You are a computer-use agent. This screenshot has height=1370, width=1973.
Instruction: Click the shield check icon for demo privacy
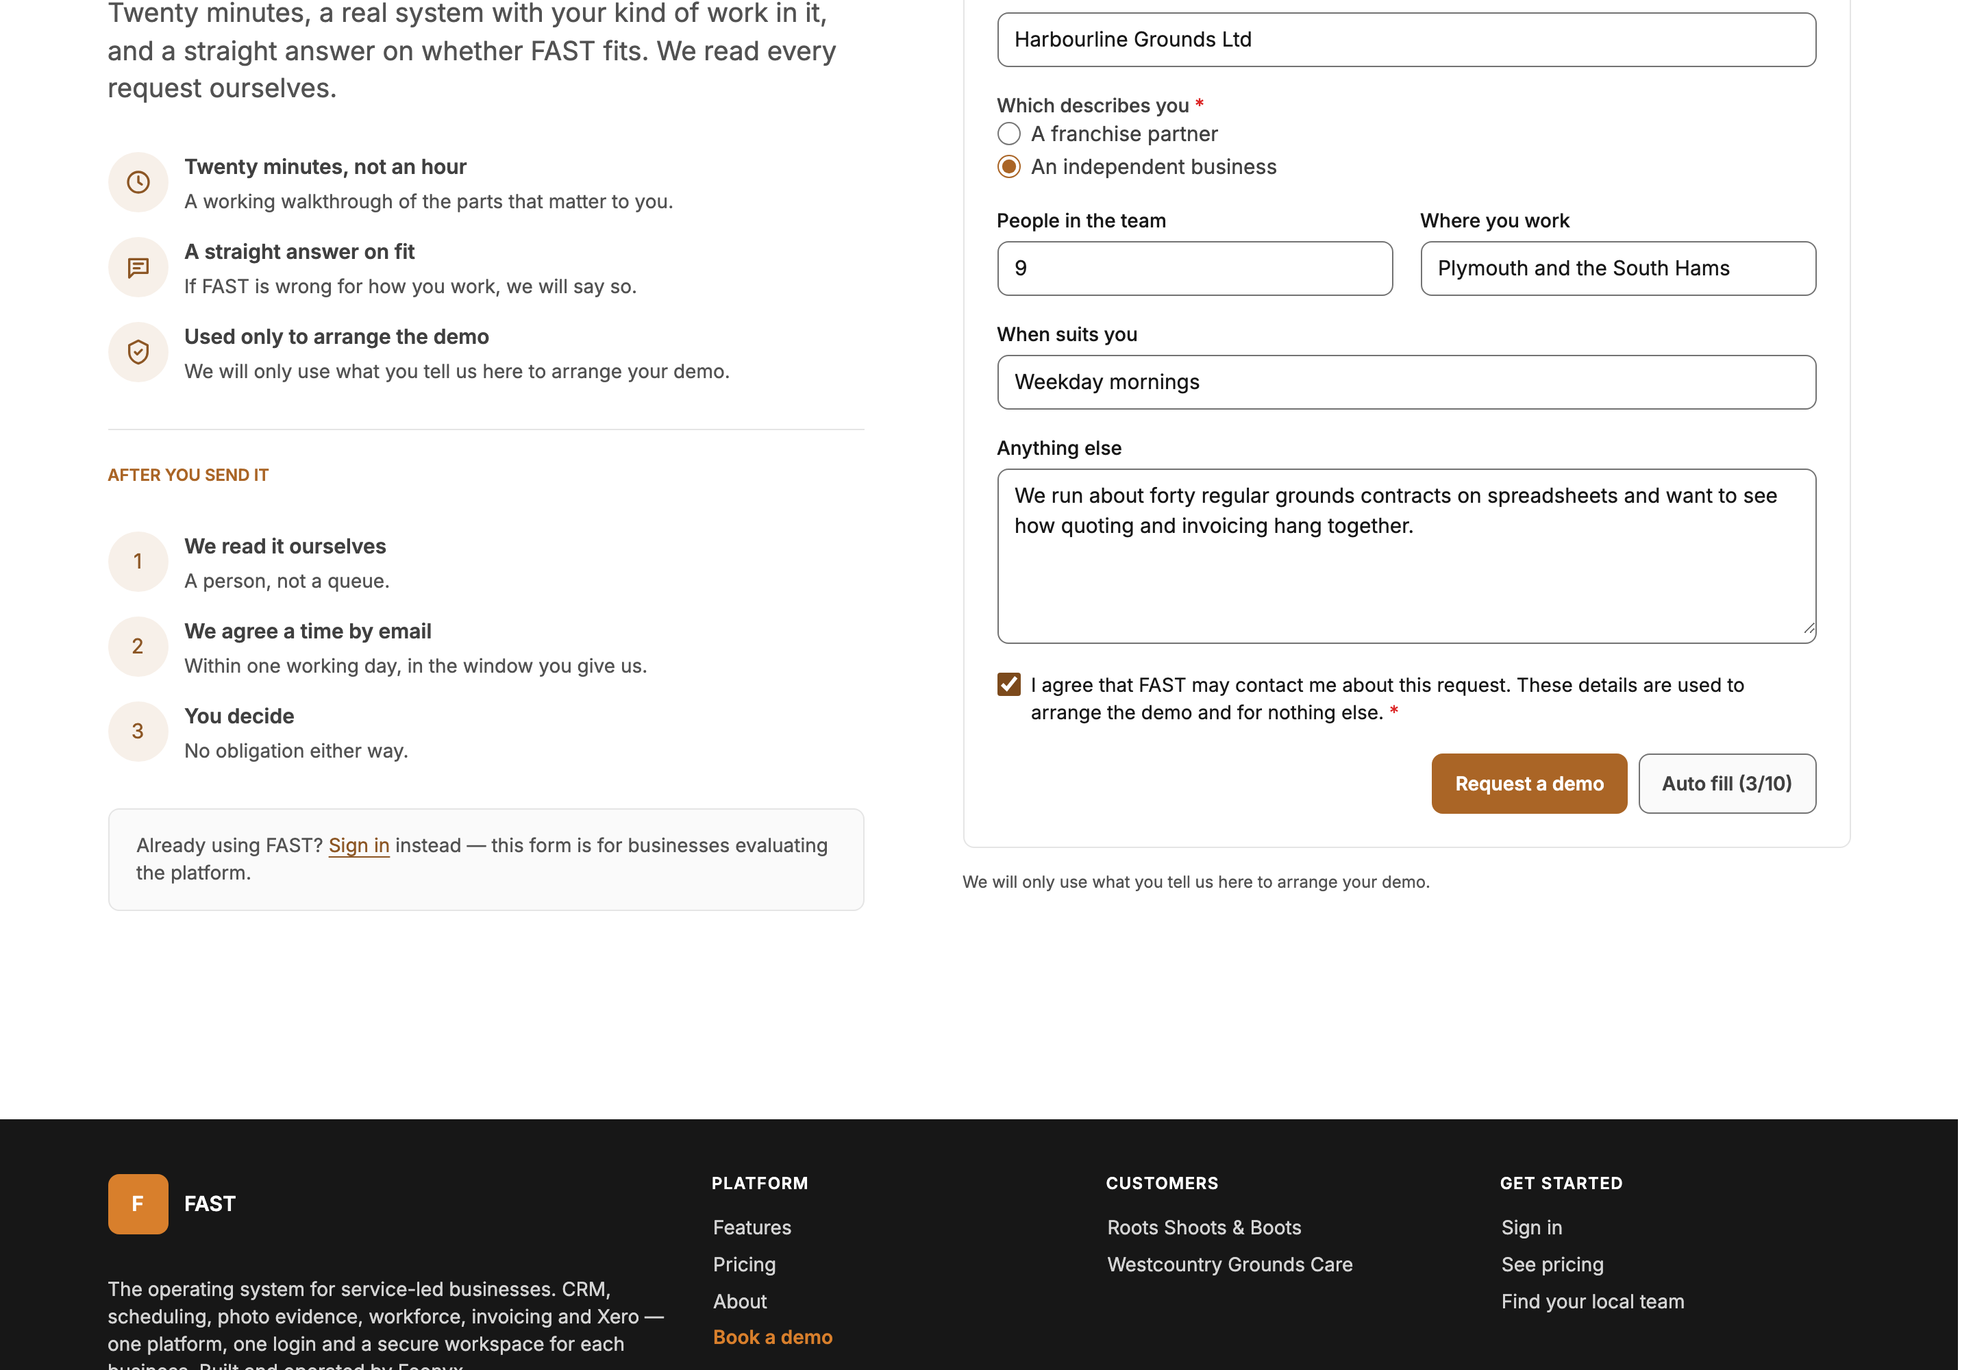coord(138,352)
